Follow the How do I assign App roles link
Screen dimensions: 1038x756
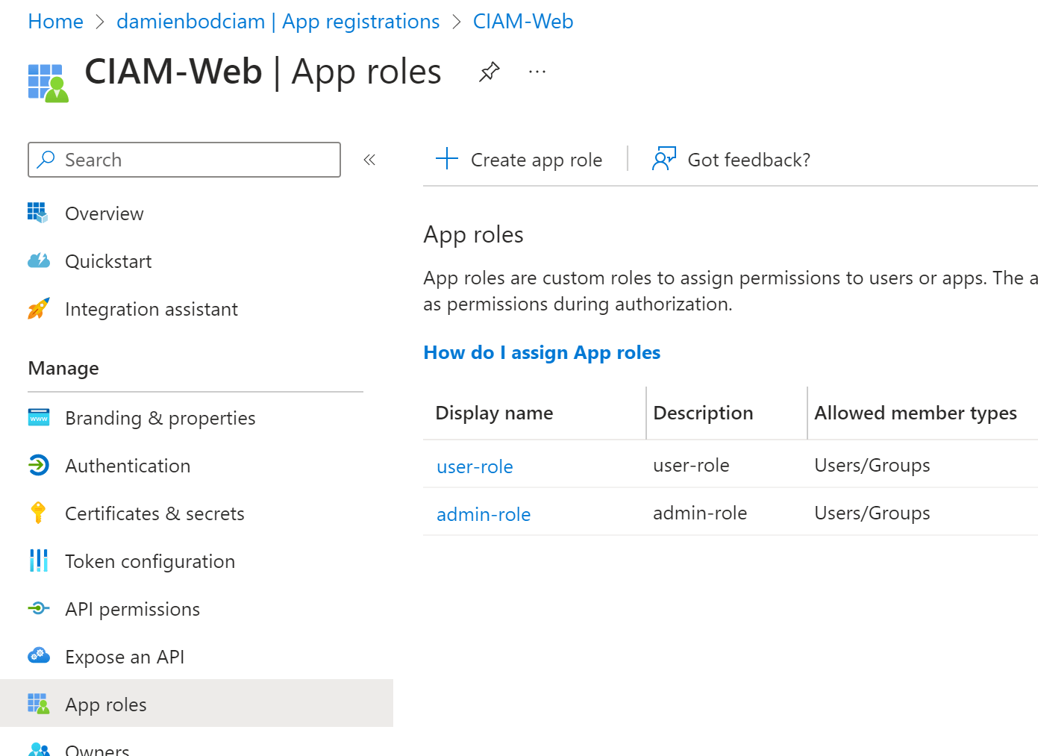pyautogui.click(x=542, y=352)
